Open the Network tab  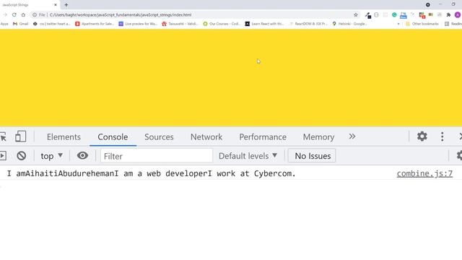coord(206,137)
